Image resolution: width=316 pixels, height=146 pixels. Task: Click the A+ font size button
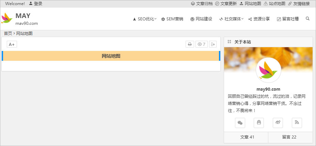pyautogui.click(x=12, y=44)
